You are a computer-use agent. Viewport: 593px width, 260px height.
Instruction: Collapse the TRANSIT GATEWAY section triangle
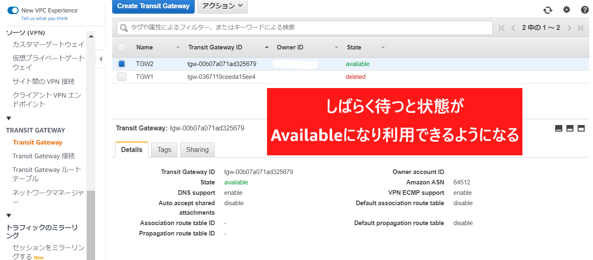(x=9, y=119)
